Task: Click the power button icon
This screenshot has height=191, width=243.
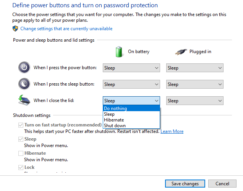Action: click(24, 68)
